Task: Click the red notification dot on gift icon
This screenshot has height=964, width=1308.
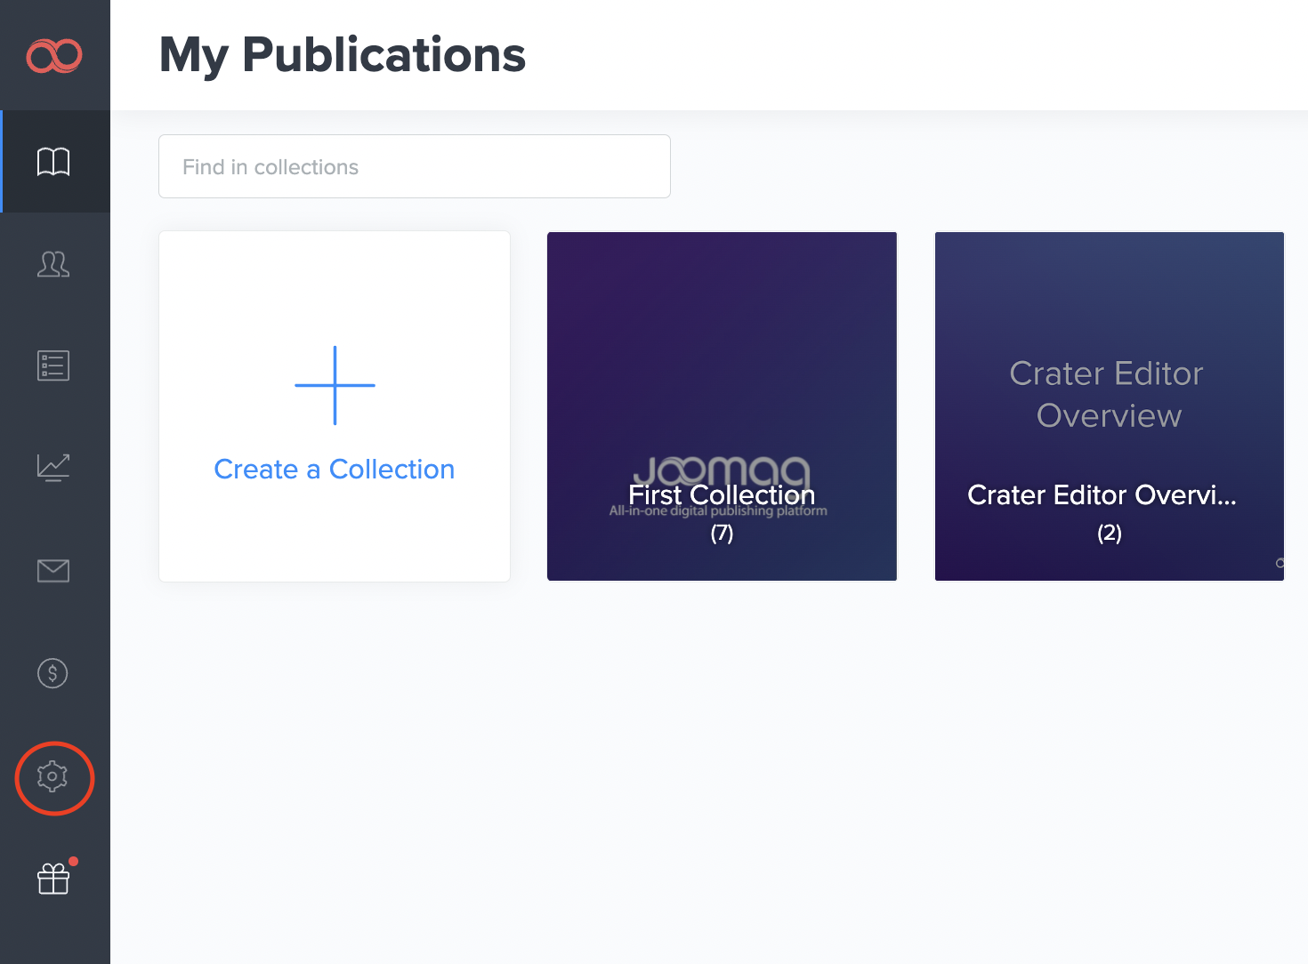Action: pos(74,861)
